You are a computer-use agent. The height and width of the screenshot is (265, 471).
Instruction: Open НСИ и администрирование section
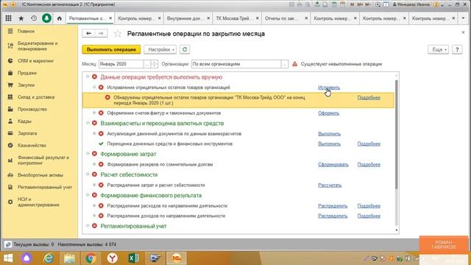[x=39, y=202]
